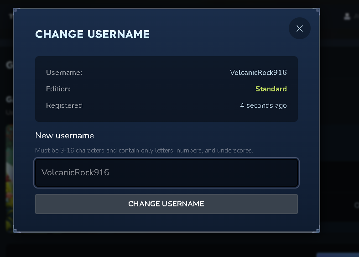Image resolution: width=359 pixels, height=257 pixels.
Task: Click the 'Registered' label text
Action: pos(64,105)
